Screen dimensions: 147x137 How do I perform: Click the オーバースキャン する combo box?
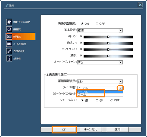[x=100, y=62]
